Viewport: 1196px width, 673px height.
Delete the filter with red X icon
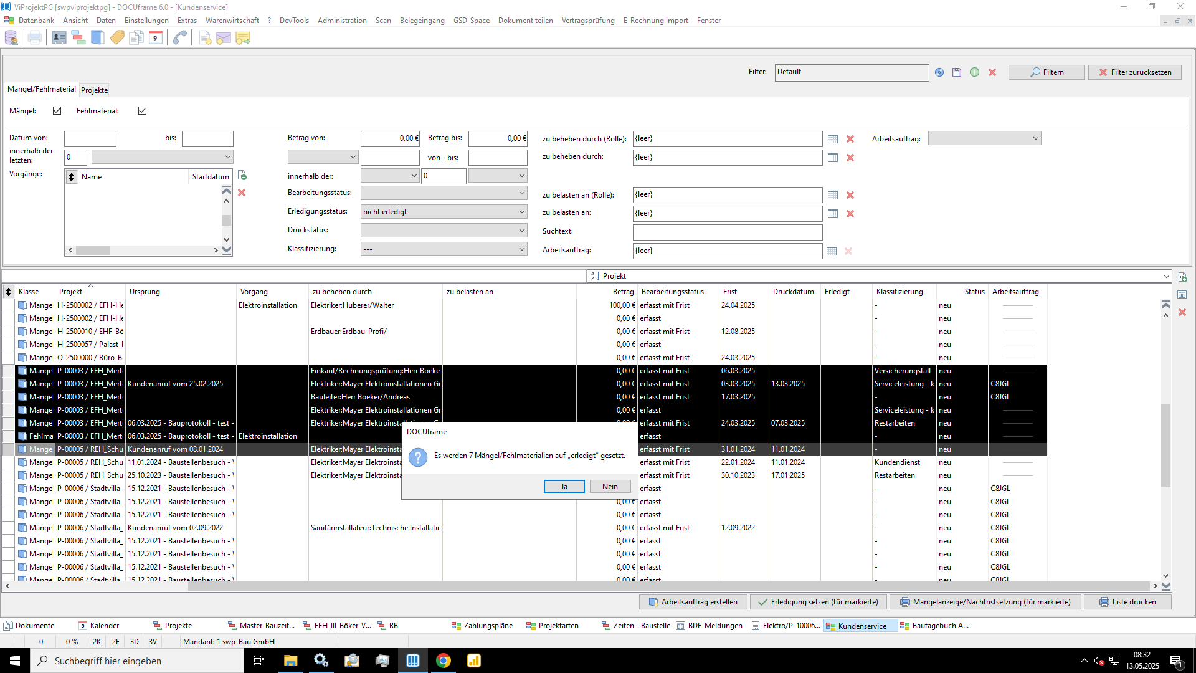coord(992,72)
